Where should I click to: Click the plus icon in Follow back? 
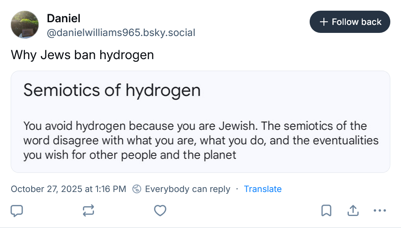[324, 22]
